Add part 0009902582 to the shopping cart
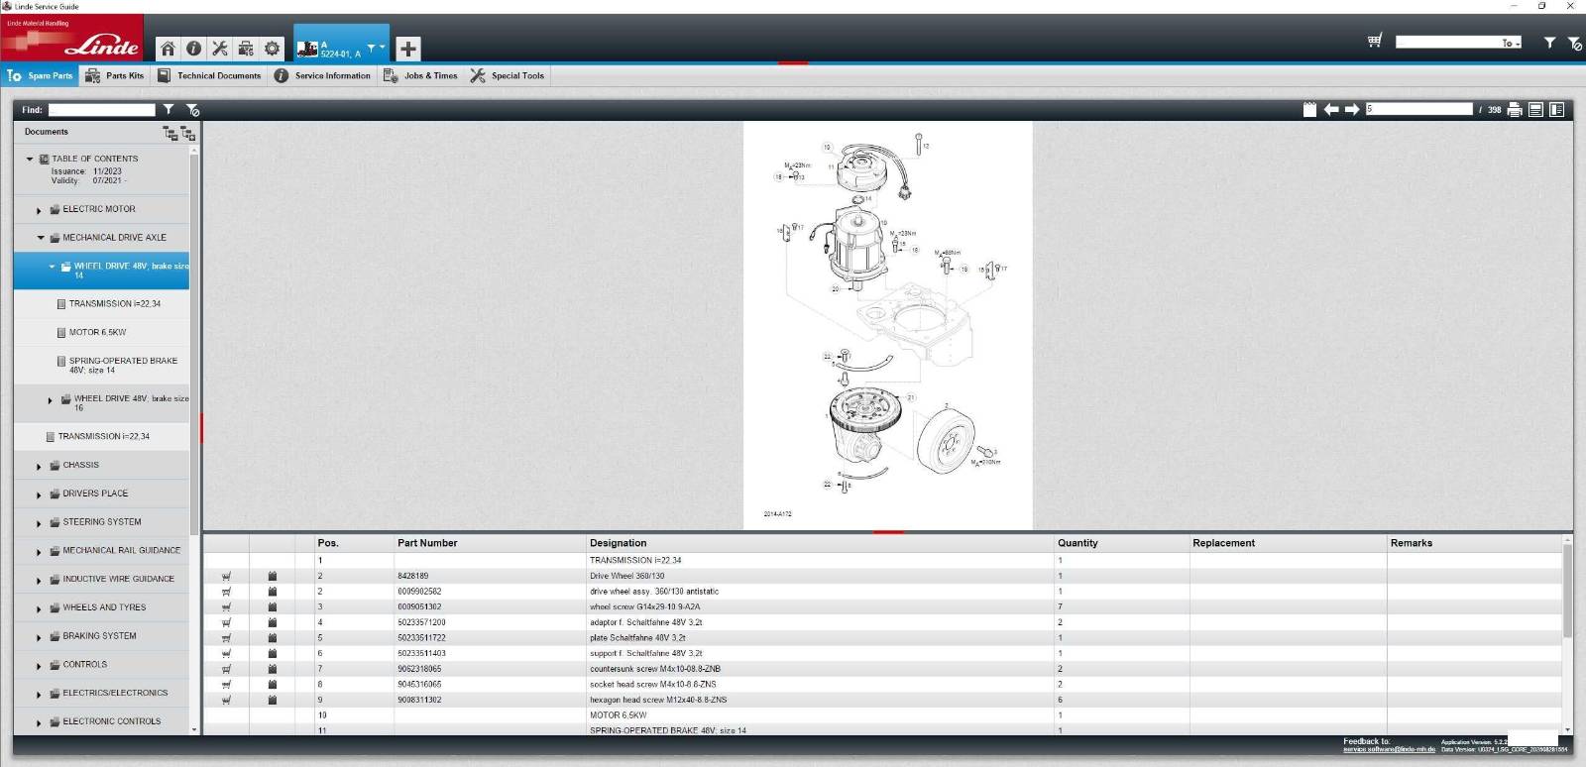Image resolution: width=1586 pixels, height=767 pixels. pos(226,592)
